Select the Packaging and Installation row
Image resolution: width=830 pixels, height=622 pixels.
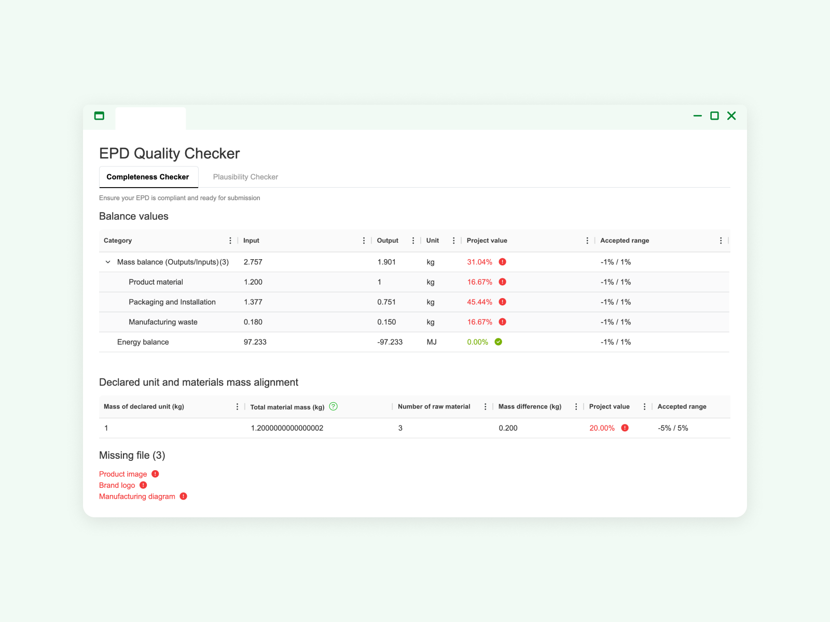[172, 302]
